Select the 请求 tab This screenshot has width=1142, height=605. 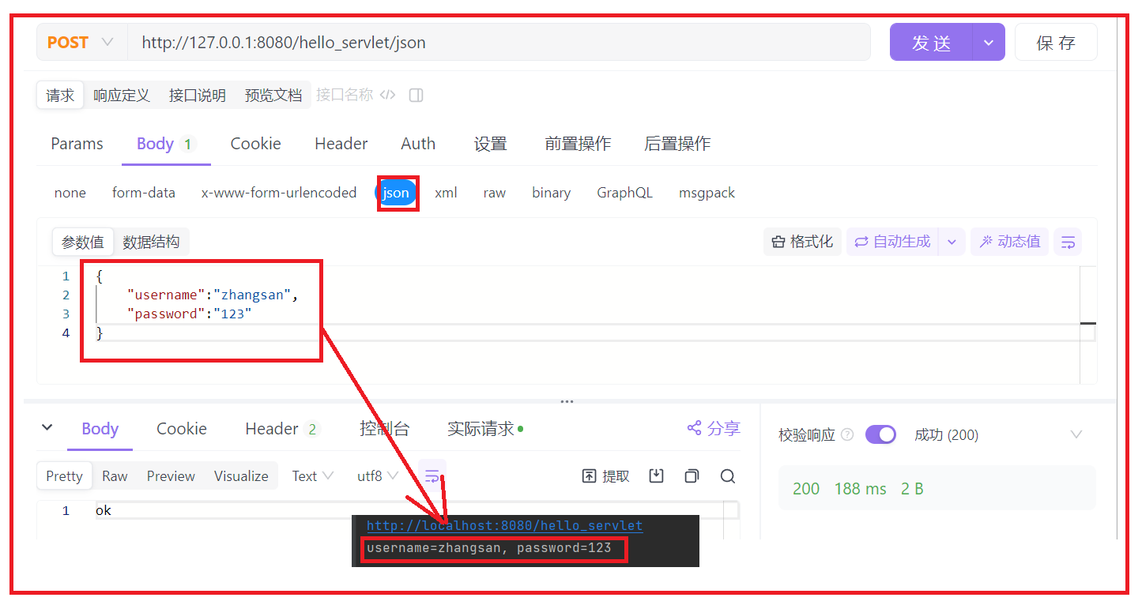coord(60,95)
